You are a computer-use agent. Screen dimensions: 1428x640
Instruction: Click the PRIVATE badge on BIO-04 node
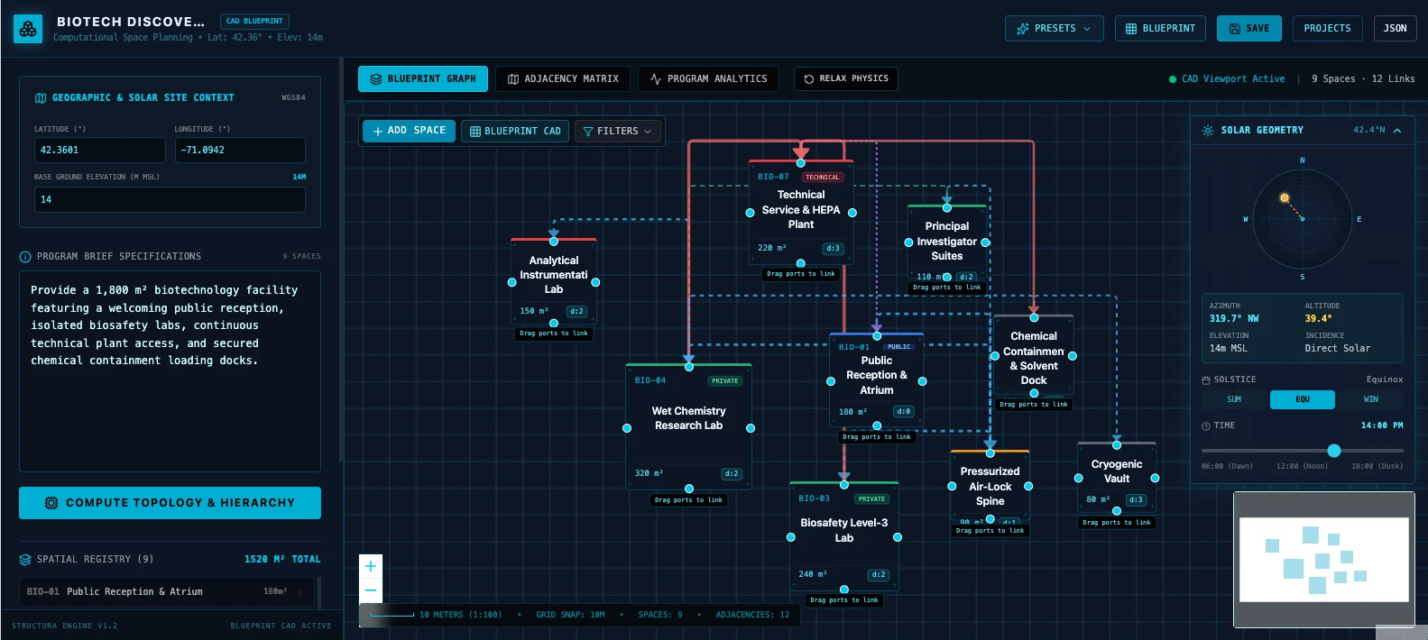click(x=725, y=381)
